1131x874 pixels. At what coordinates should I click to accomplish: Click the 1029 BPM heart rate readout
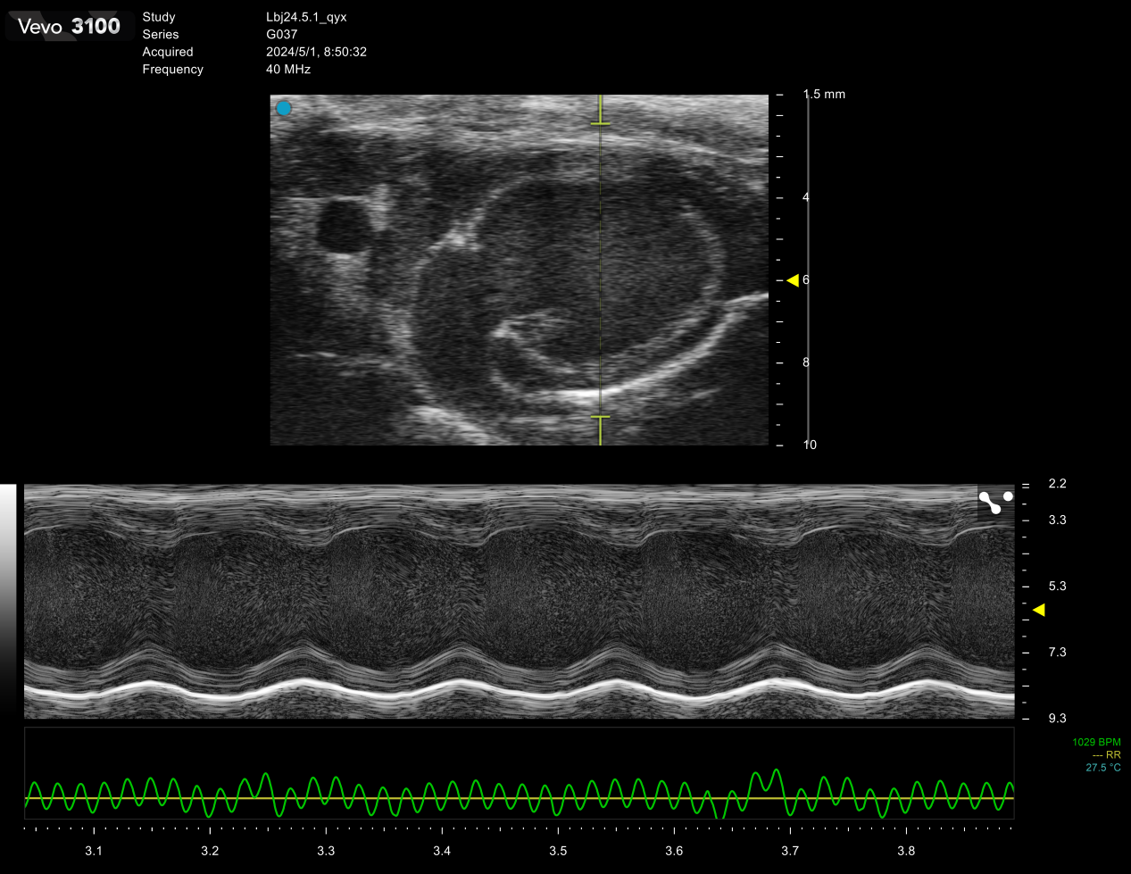[x=1096, y=743]
